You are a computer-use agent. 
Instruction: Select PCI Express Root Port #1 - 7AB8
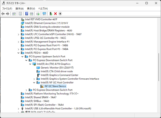click(x=46, y=45)
